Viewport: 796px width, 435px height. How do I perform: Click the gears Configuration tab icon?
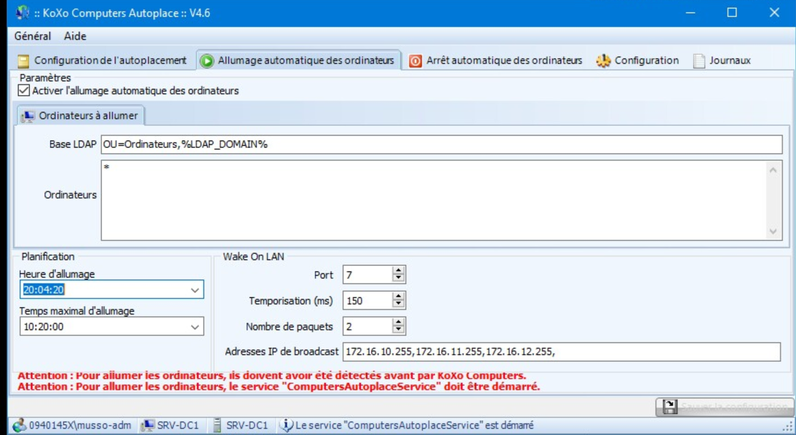click(603, 61)
